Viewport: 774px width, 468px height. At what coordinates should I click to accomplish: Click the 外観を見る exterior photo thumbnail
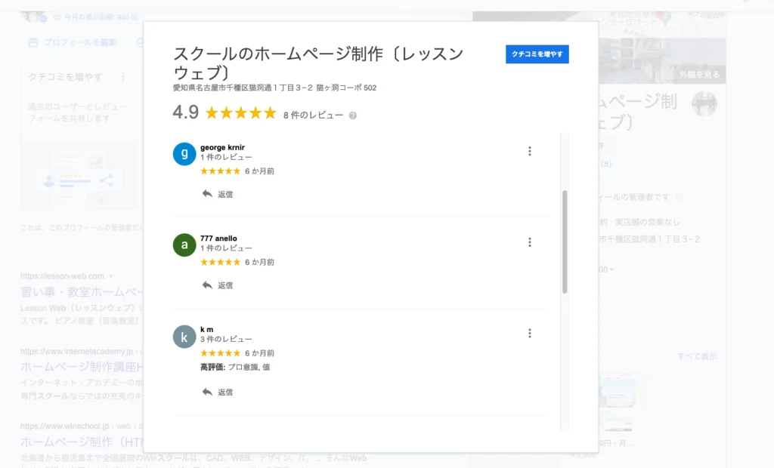[x=698, y=74]
